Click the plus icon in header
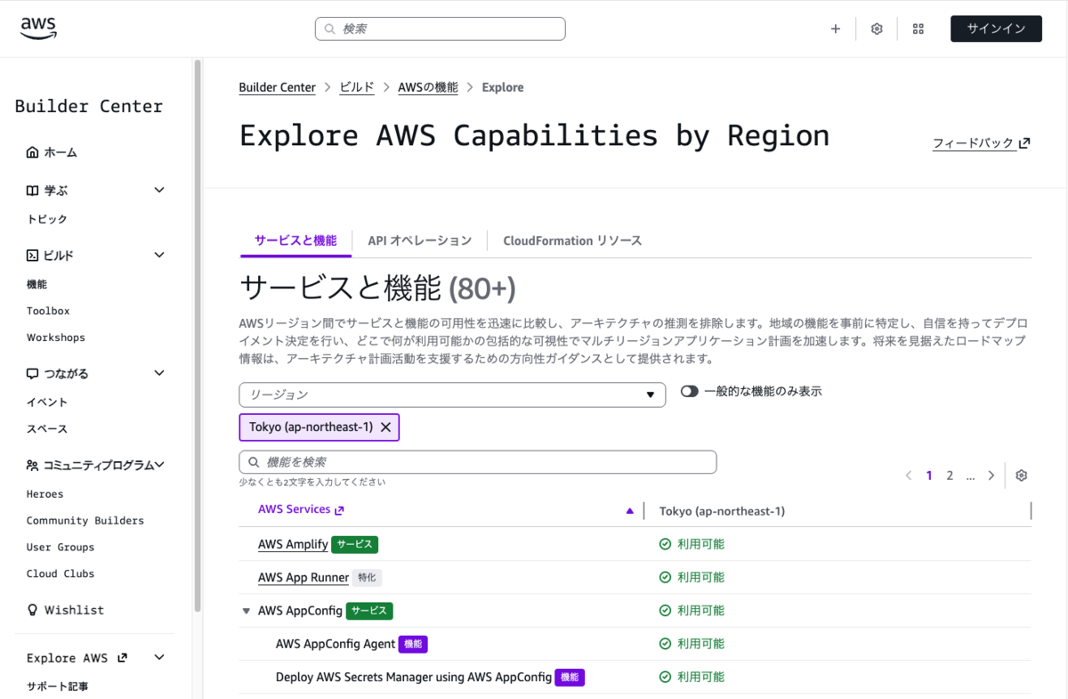The height and width of the screenshot is (699, 1068). coord(836,28)
